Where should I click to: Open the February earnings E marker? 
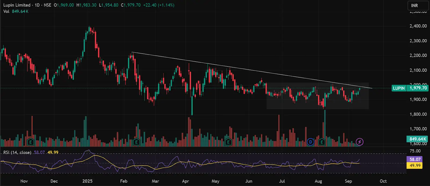pyautogui.click(x=136, y=142)
